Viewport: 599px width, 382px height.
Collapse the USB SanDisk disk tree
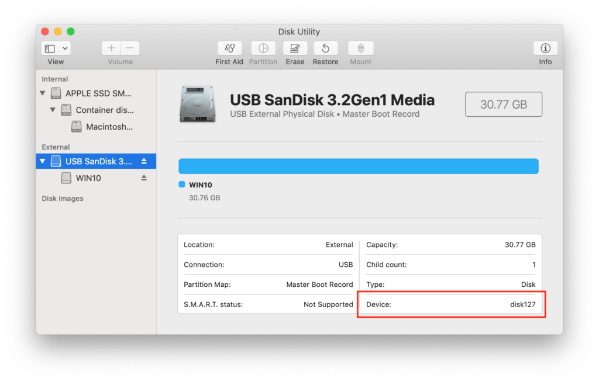click(x=43, y=161)
